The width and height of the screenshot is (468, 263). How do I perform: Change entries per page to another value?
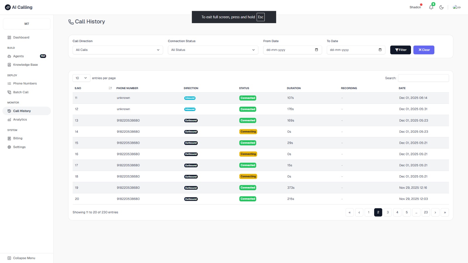pyautogui.click(x=81, y=78)
